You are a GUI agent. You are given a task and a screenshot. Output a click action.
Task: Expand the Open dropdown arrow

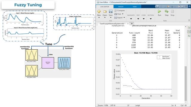point(105,18)
